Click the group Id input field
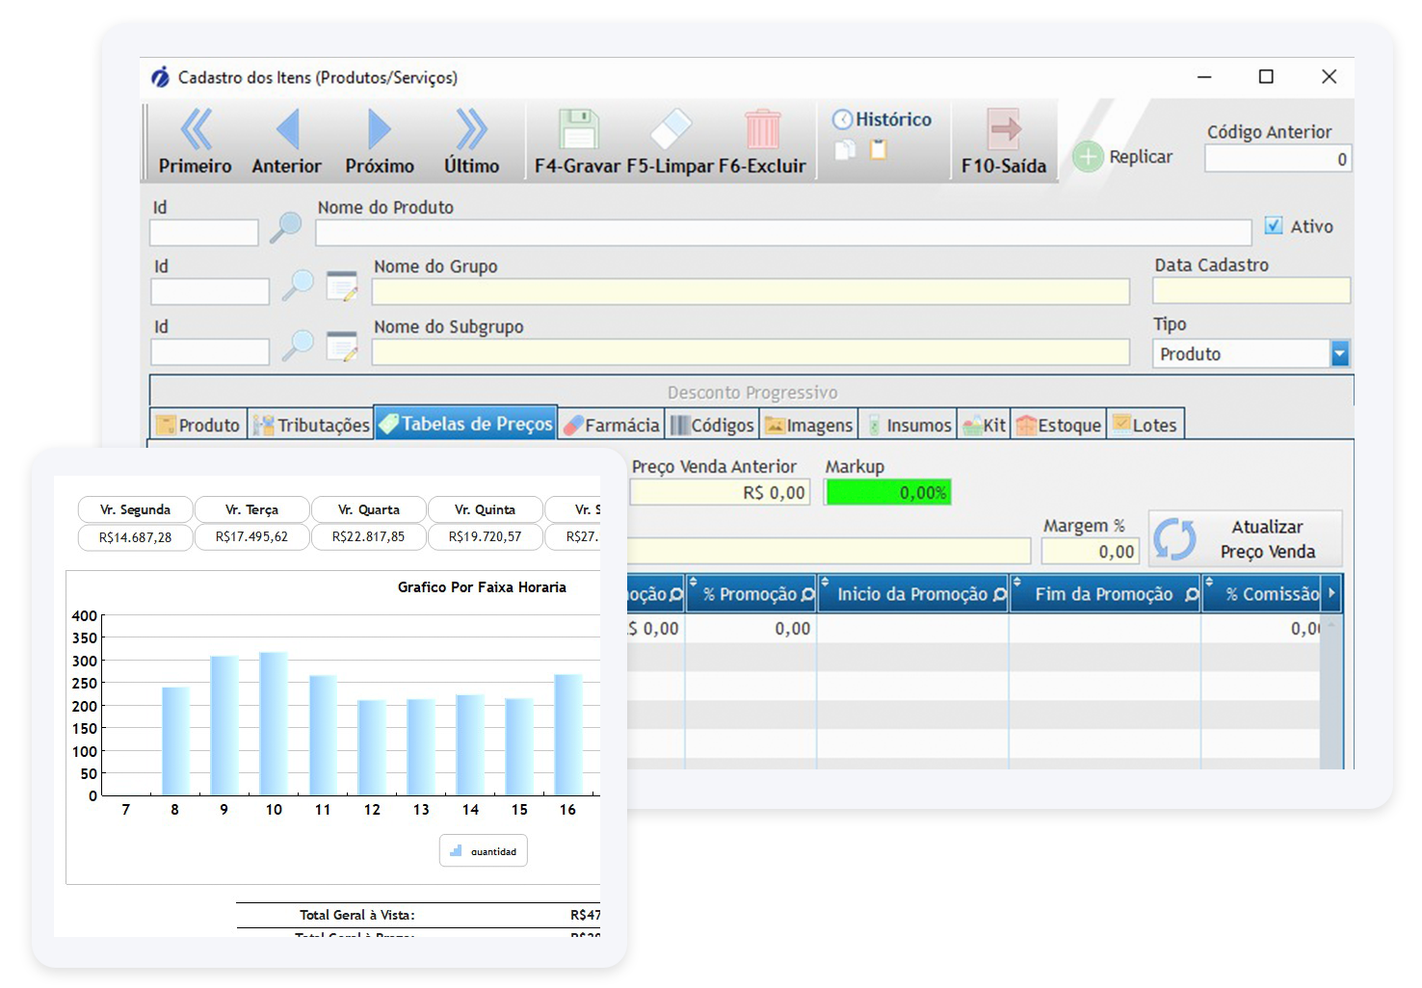1422x988 pixels. [x=210, y=292]
